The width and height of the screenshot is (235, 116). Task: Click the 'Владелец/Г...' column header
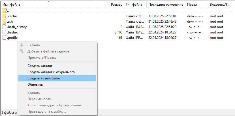(x=221, y=5)
